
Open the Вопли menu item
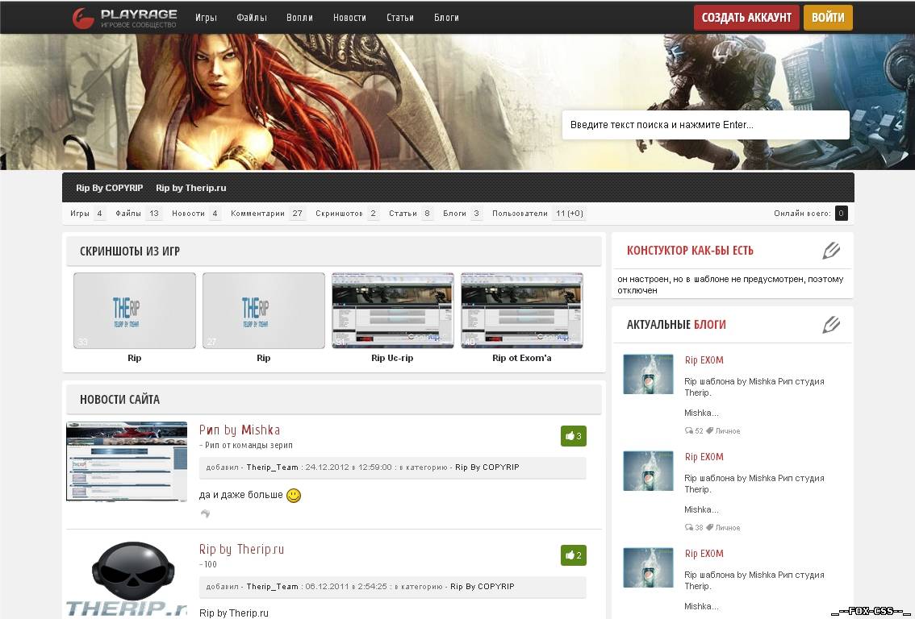(x=299, y=18)
